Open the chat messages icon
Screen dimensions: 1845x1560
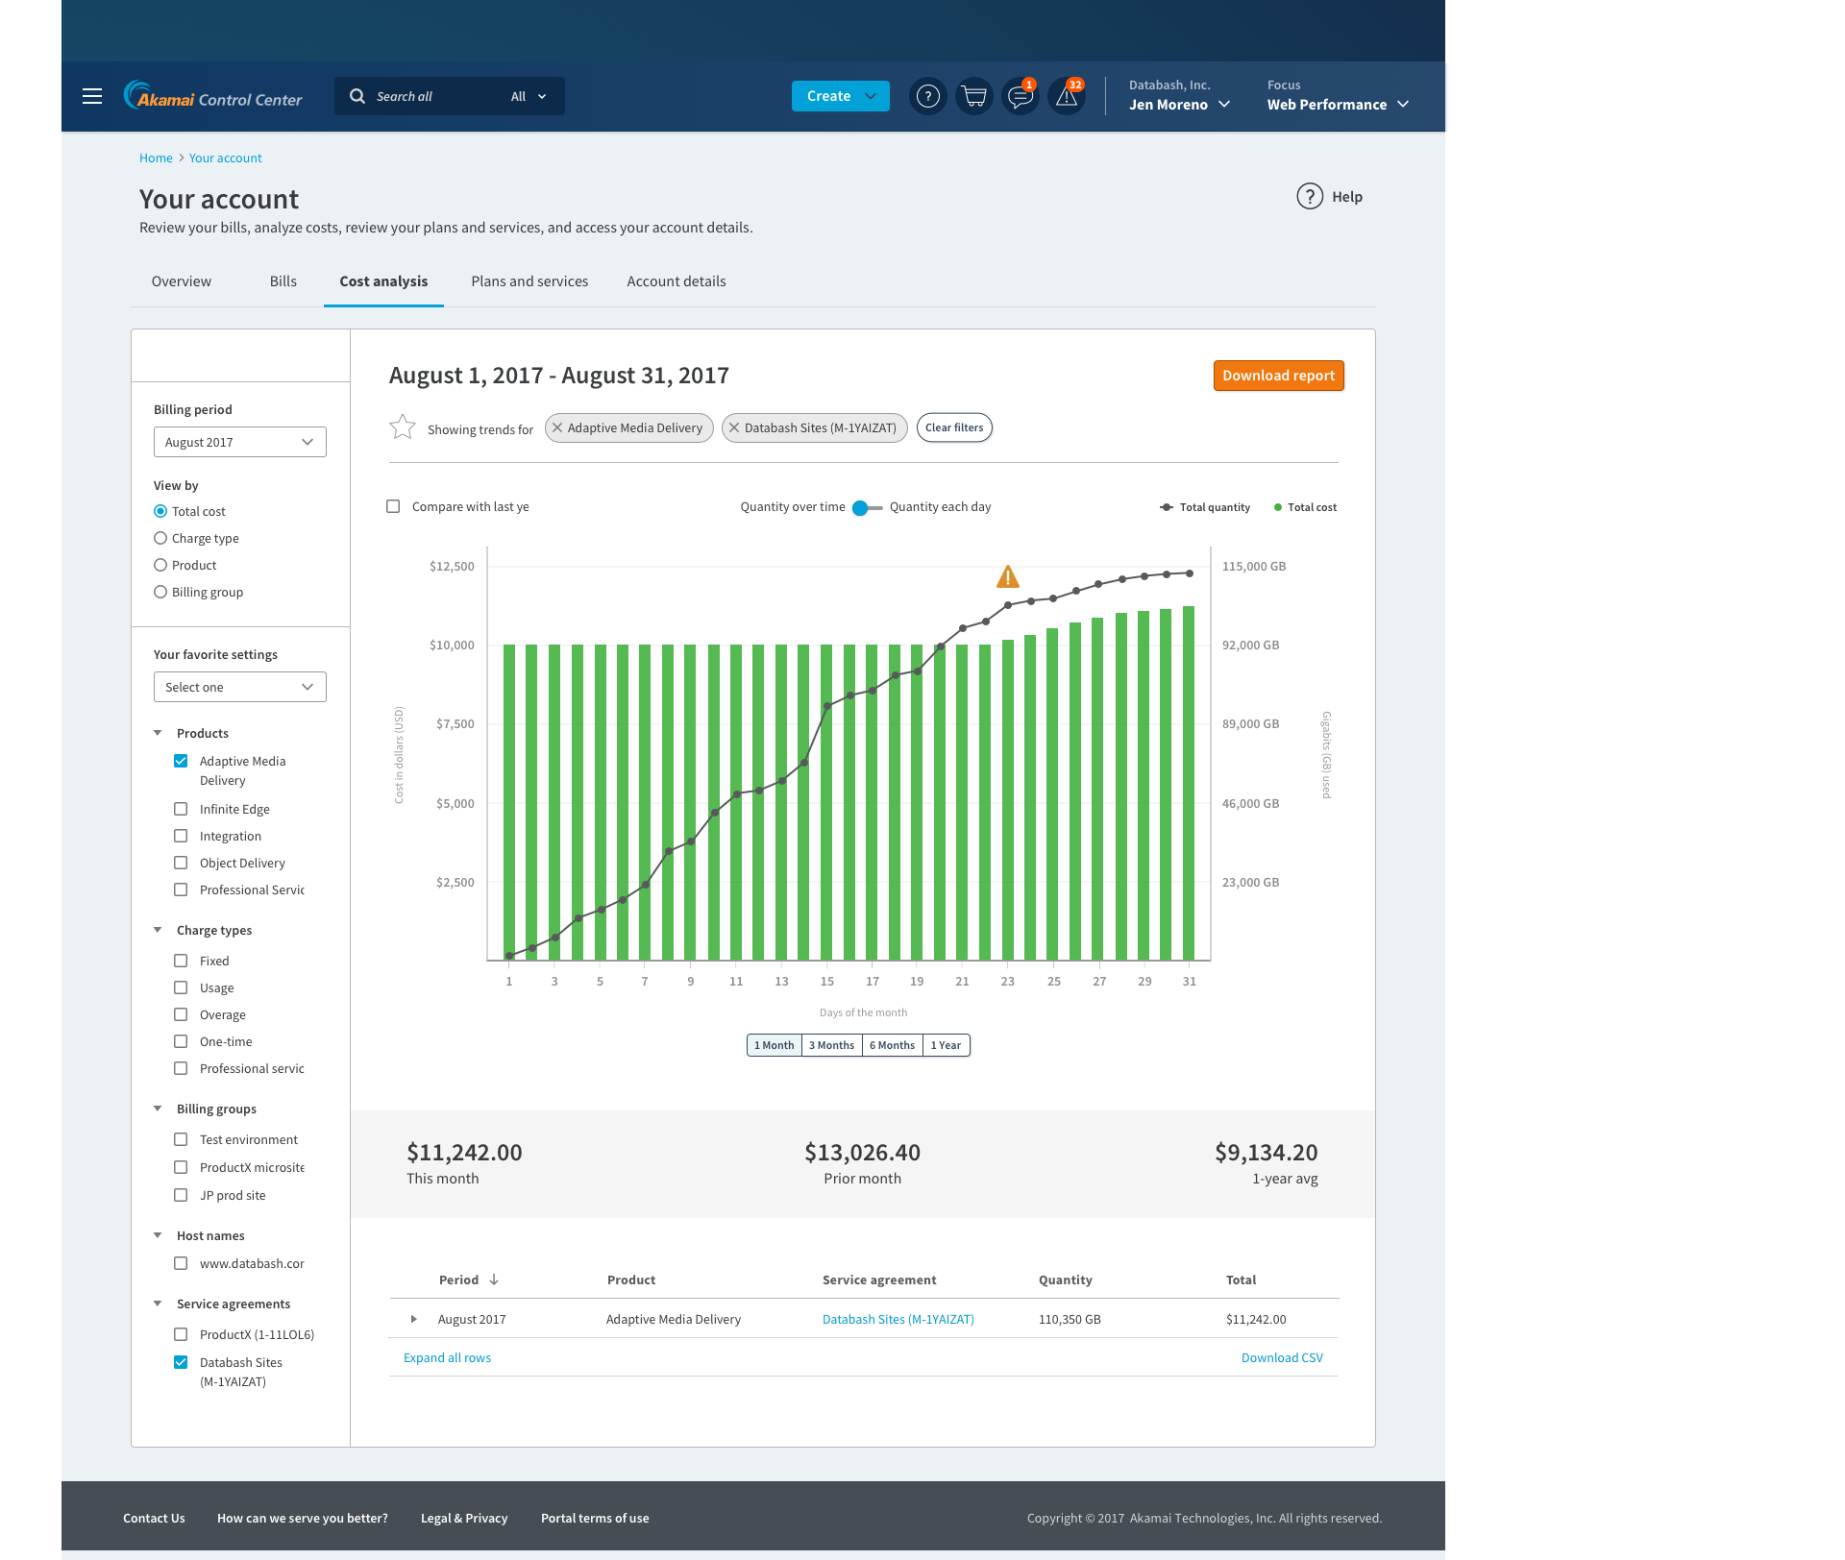pyautogui.click(x=1020, y=96)
